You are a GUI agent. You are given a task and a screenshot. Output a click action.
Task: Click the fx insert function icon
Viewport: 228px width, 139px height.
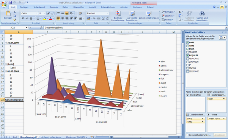point(41,27)
